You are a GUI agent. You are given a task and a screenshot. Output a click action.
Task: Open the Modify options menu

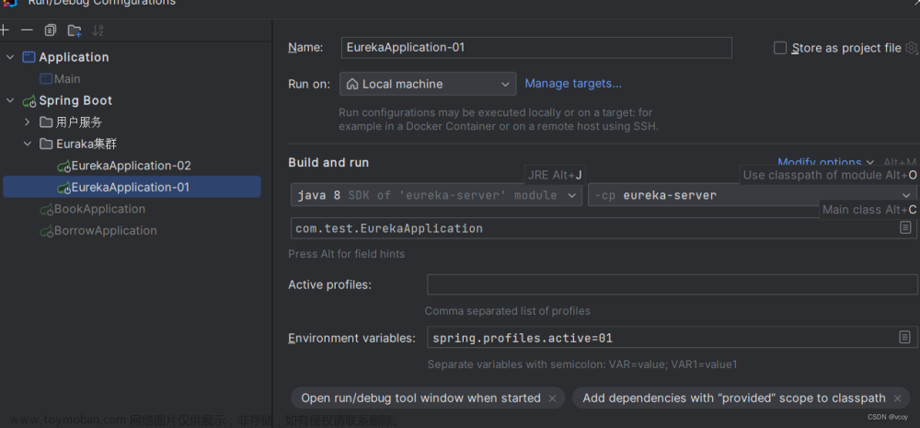tap(825, 162)
